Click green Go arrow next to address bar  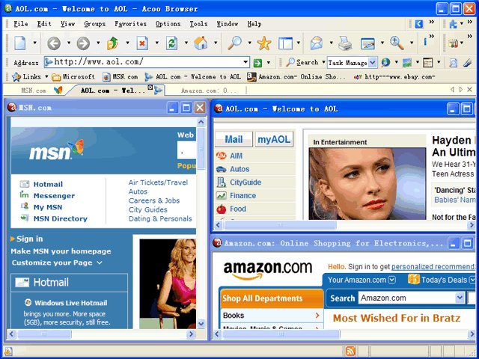[x=257, y=63]
